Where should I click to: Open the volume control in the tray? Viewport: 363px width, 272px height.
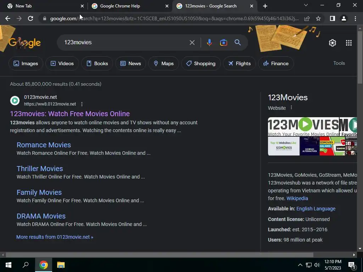click(317, 265)
